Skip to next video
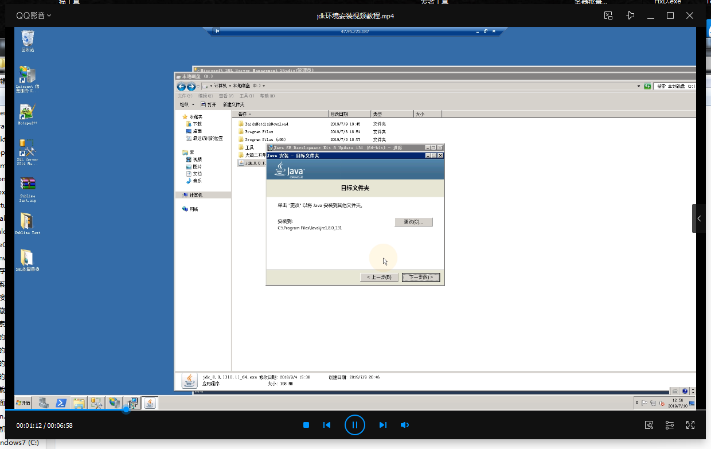This screenshot has width=711, height=449. coord(382,425)
